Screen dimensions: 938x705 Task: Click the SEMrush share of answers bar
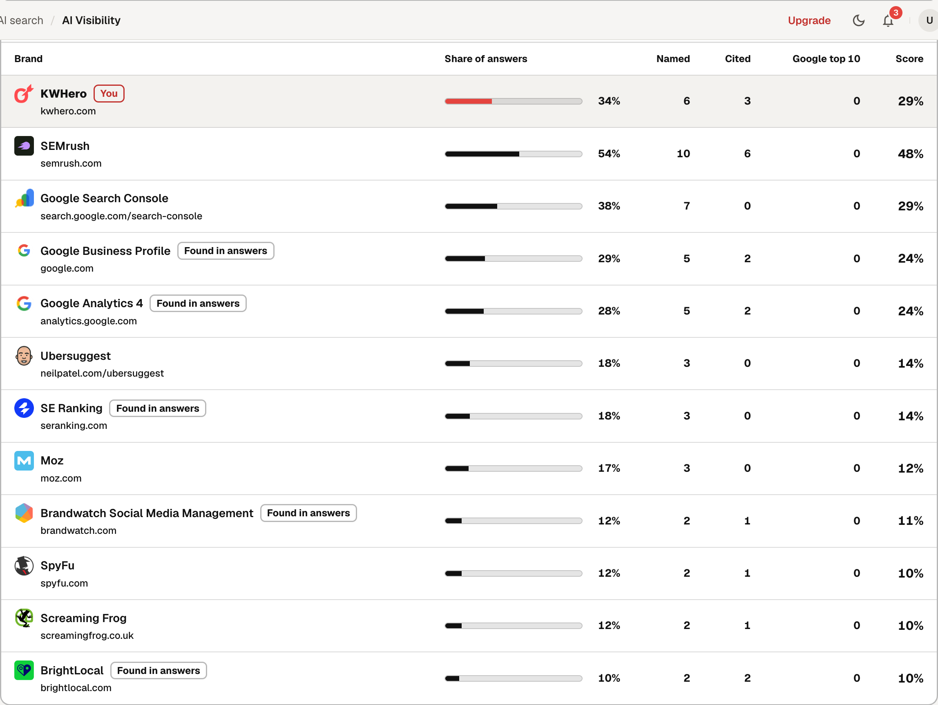coord(513,154)
